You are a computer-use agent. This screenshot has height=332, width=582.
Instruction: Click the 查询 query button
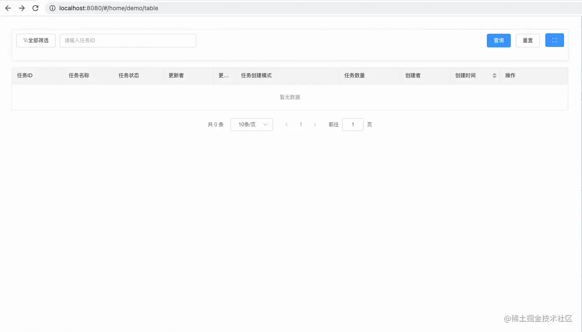pyautogui.click(x=498, y=40)
